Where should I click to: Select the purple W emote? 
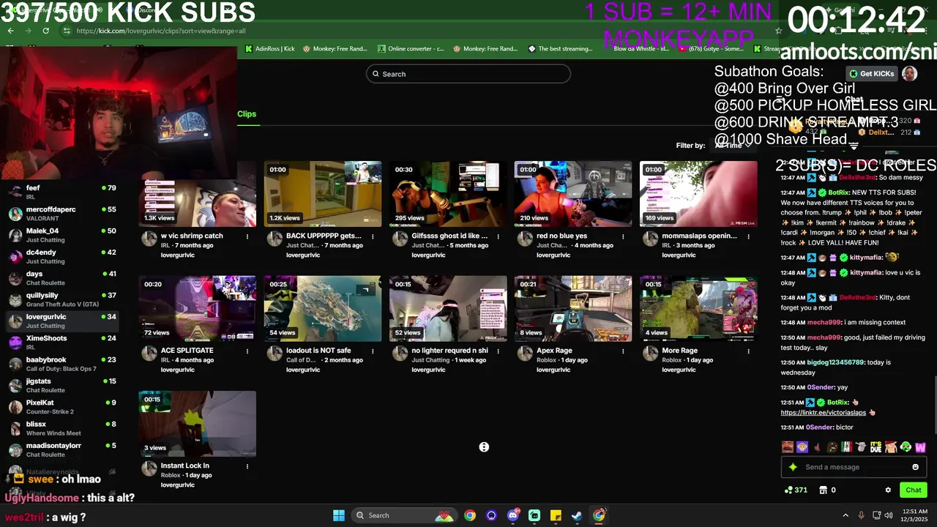point(920,446)
